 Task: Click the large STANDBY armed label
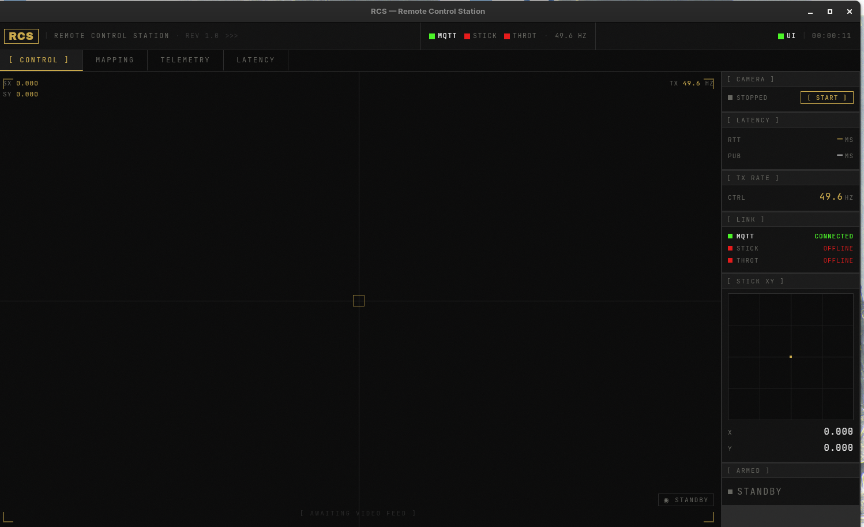coord(759,491)
